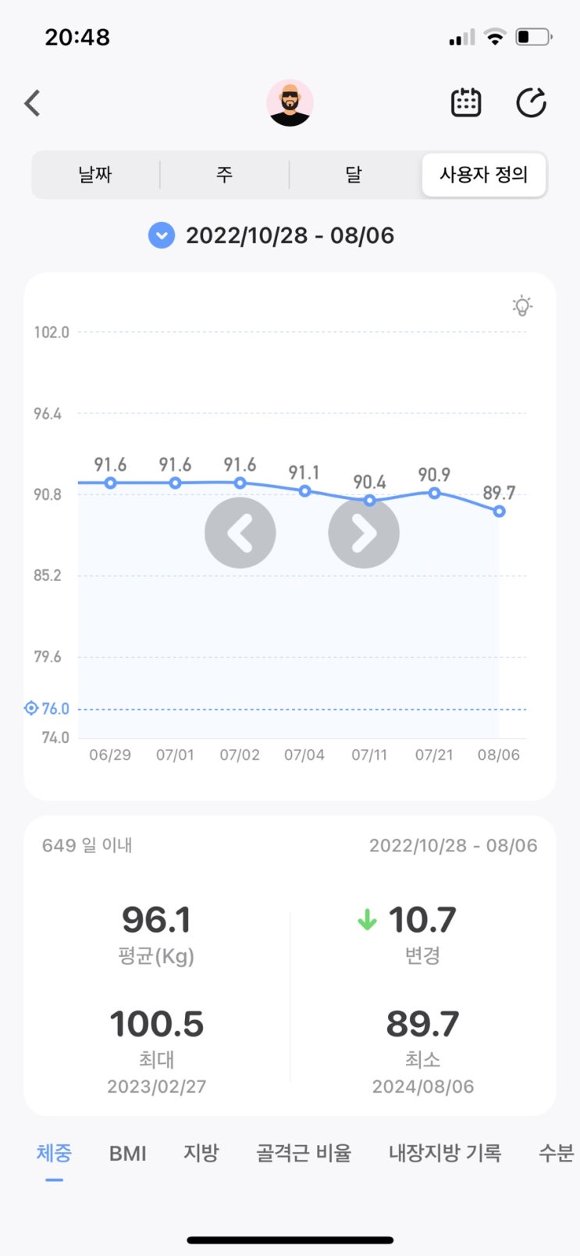The width and height of the screenshot is (580, 1256).
Task: Switch to the BMI tab
Action: pos(128,1153)
